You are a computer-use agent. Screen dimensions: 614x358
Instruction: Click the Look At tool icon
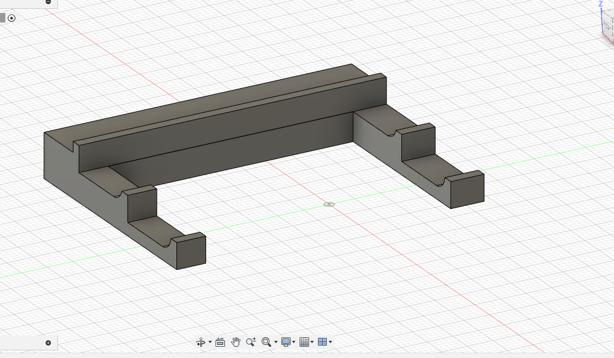coord(220,342)
